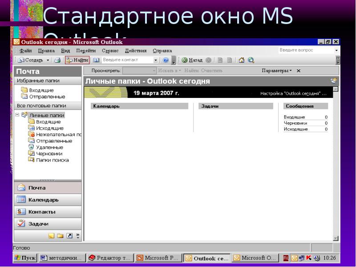Open the Задачи section header

(x=236, y=106)
